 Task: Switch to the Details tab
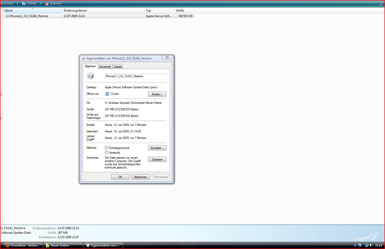[x=118, y=67]
